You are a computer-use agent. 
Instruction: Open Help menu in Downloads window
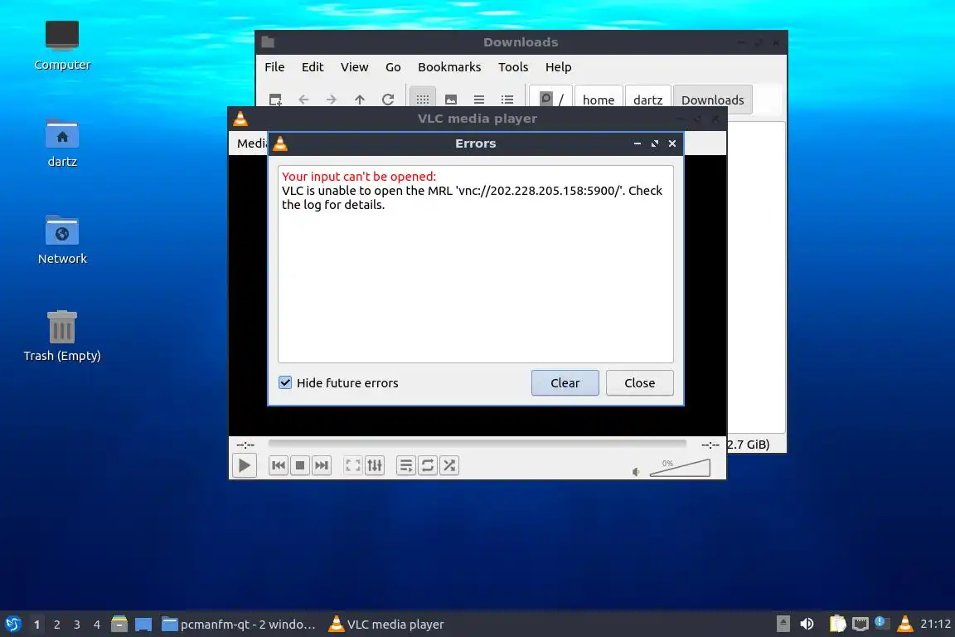(558, 67)
